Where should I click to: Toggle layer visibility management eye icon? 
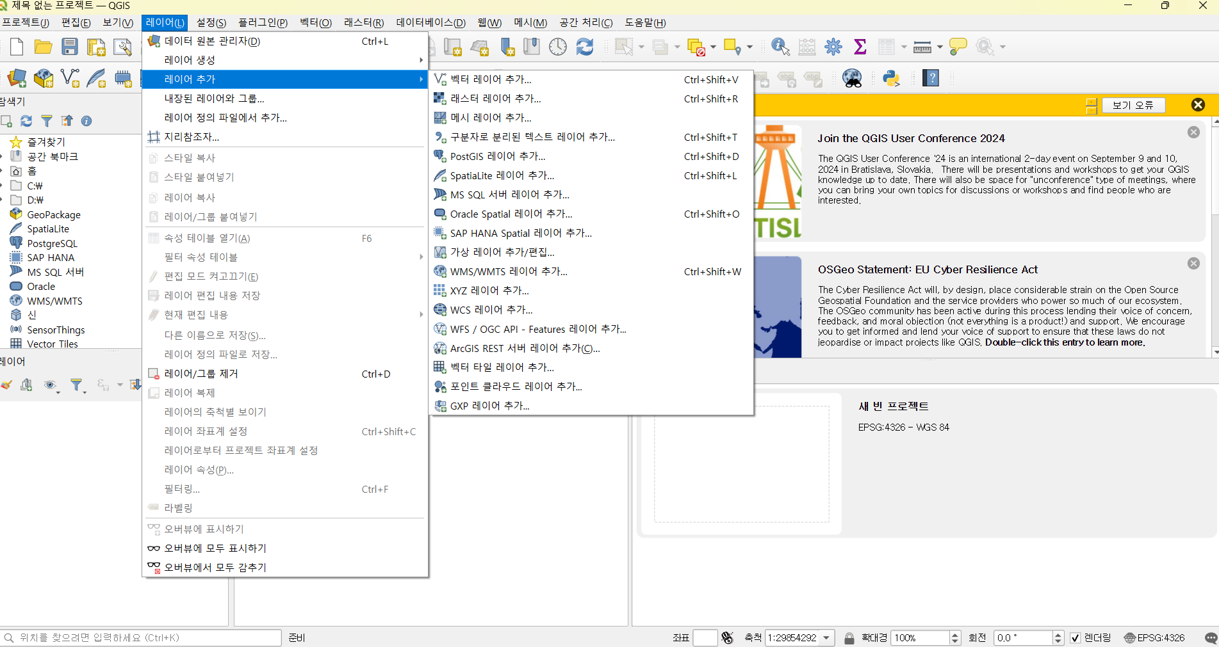click(50, 385)
